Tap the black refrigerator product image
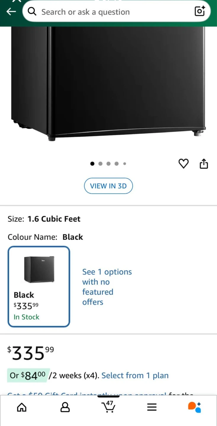This screenshot has height=426, width=217. tap(108, 83)
